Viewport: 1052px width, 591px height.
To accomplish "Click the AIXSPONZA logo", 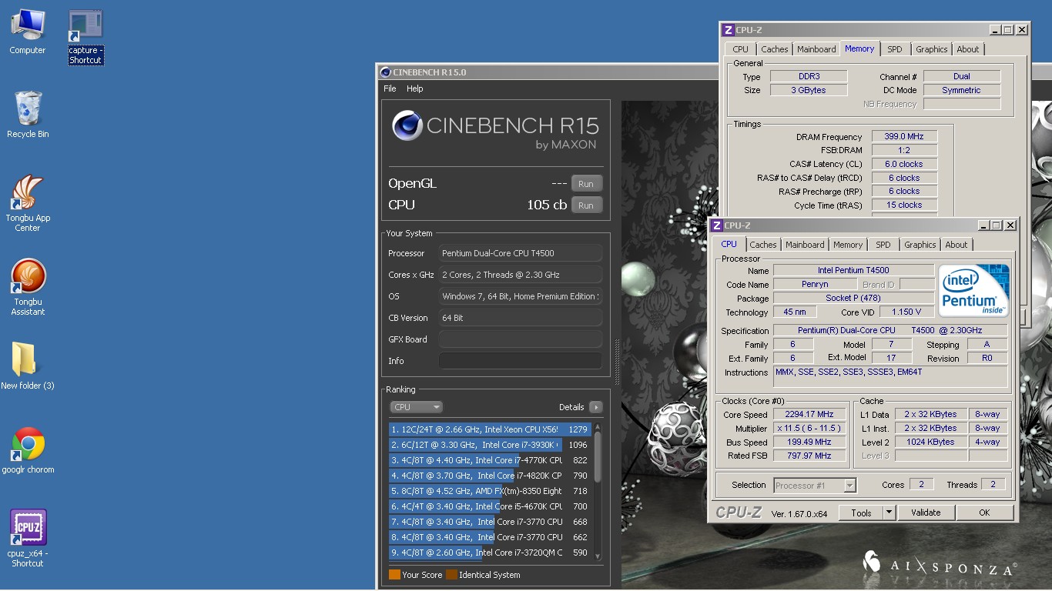I will (x=940, y=563).
